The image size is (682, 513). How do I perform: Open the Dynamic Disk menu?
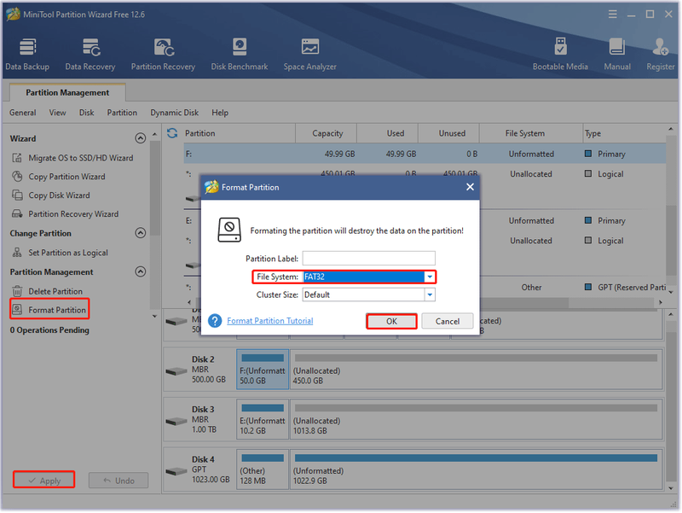point(175,113)
